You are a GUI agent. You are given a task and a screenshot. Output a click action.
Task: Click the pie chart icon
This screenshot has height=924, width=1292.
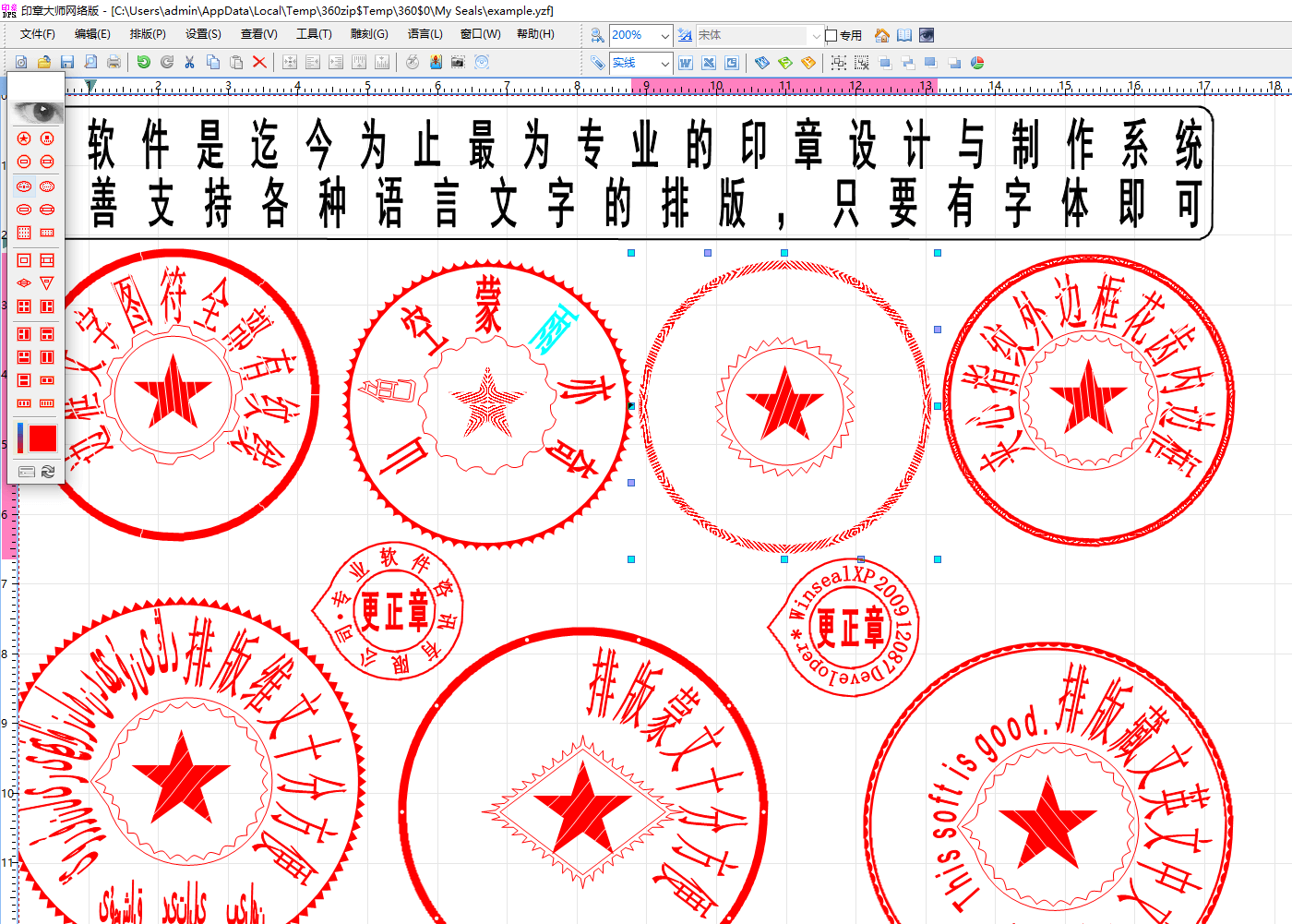click(x=977, y=63)
